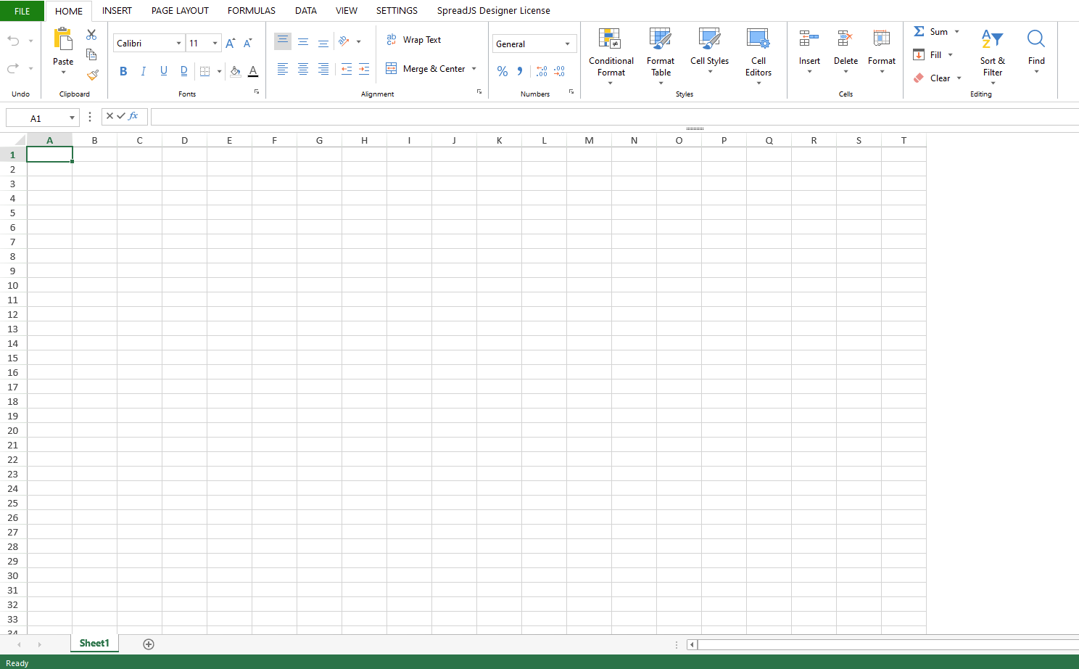Open the Name Box dropdown arrow
1079x669 pixels.
tap(72, 118)
